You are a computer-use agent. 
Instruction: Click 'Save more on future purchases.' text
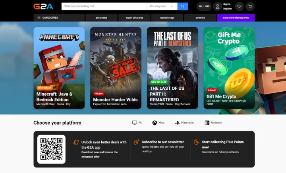pyautogui.click(x=220, y=152)
